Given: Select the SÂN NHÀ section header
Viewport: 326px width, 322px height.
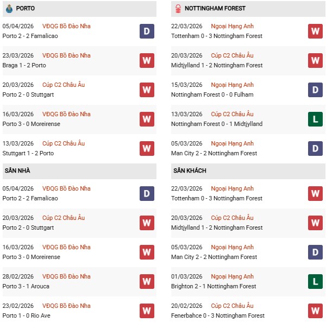Looking at the screenshot, I should point(18,171).
